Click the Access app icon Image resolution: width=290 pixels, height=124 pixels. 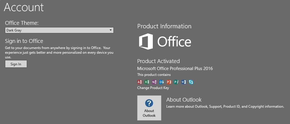click(x=140, y=82)
